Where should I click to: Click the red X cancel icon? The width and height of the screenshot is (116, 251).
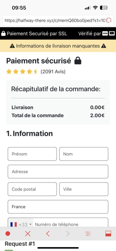tap(28, 234)
